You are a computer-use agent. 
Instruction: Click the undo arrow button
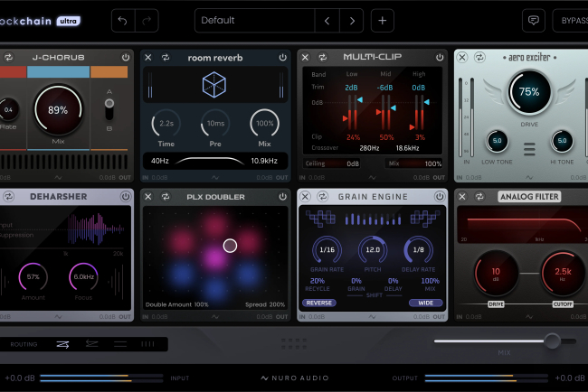[123, 21]
